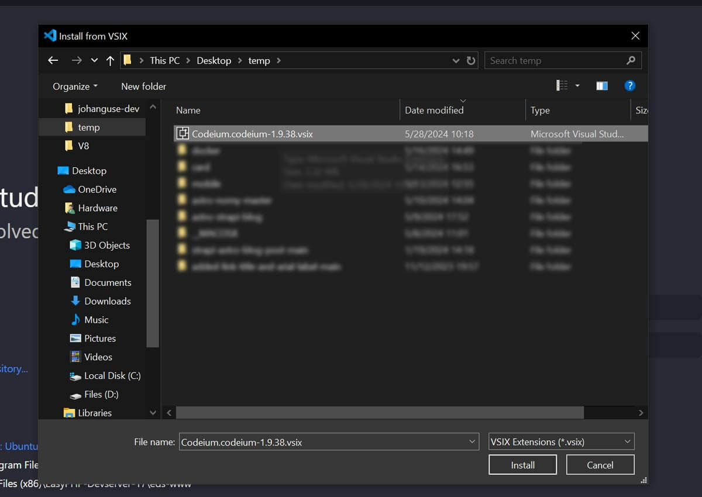
Task: Click the Up one folder level arrow
Action: coord(110,60)
